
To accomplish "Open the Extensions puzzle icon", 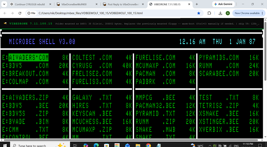I will point(209,13).
